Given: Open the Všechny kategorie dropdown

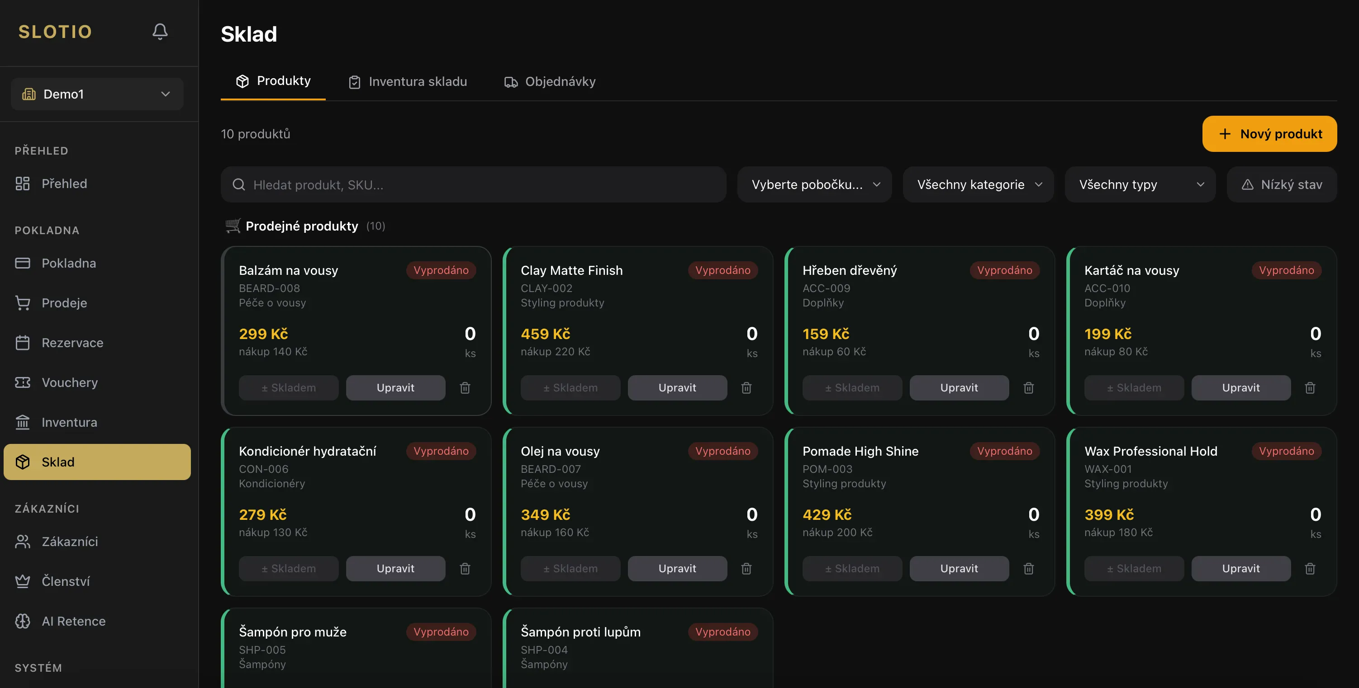Looking at the screenshot, I should click(978, 184).
